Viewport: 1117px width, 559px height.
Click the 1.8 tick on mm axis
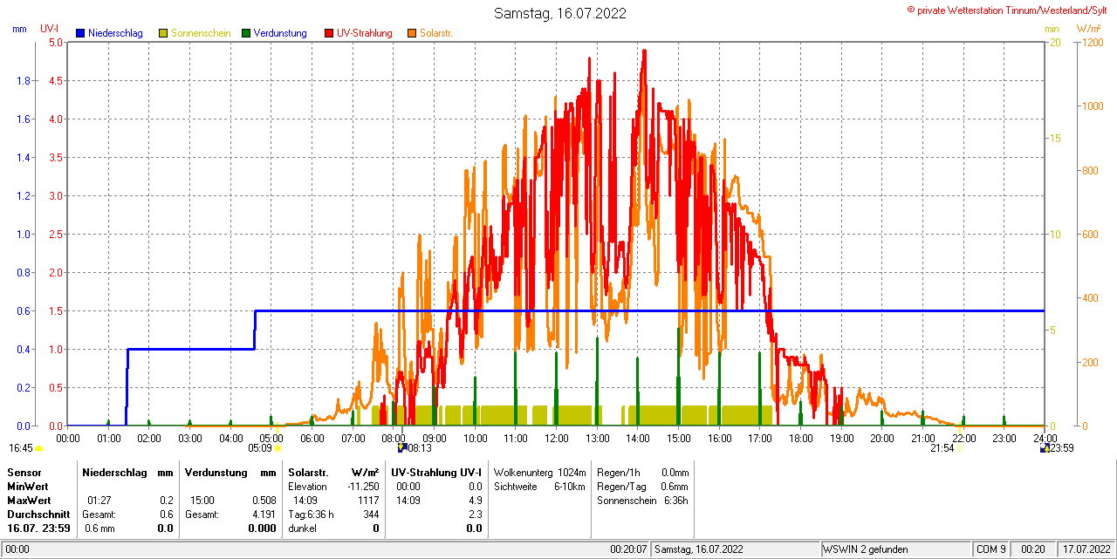[x=23, y=81]
